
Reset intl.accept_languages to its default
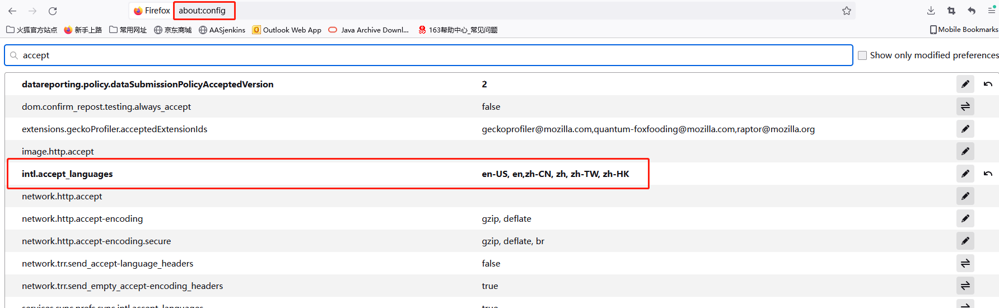point(988,174)
